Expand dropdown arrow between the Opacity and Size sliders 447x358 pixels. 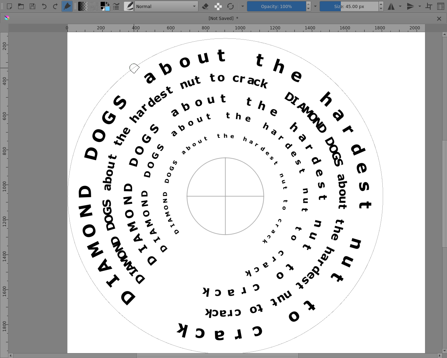pyautogui.click(x=315, y=6)
